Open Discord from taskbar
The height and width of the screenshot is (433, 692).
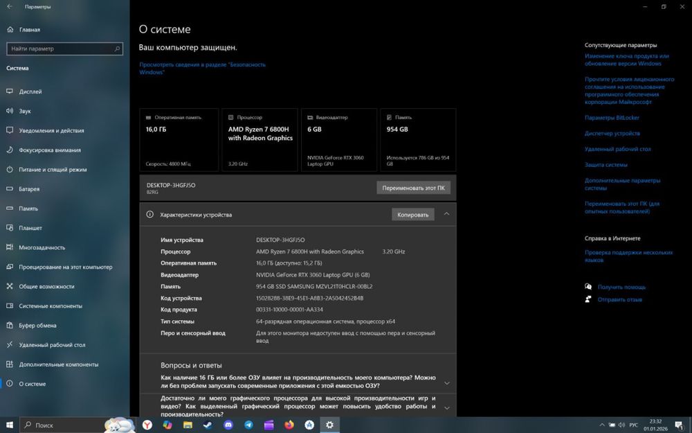(228, 425)
